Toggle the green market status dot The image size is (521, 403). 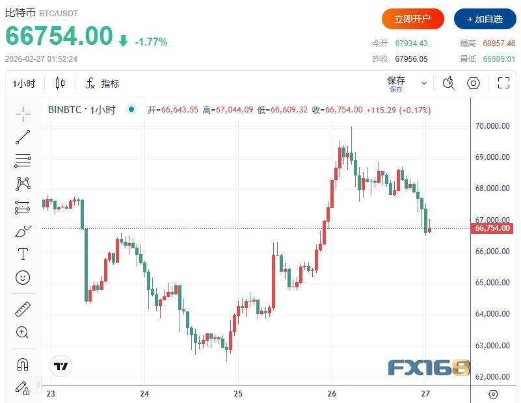(131, 110)
